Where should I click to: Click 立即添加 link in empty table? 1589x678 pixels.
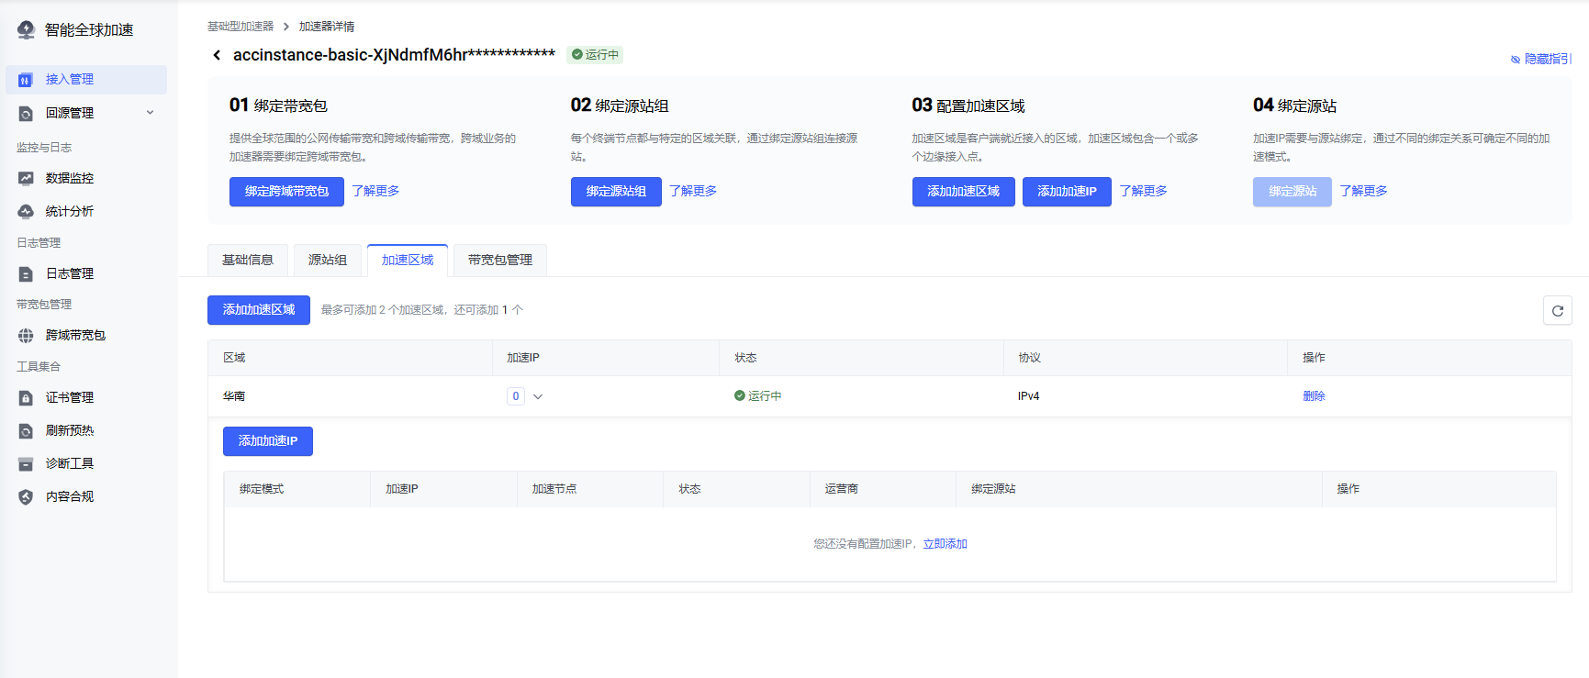coord(945,544)
